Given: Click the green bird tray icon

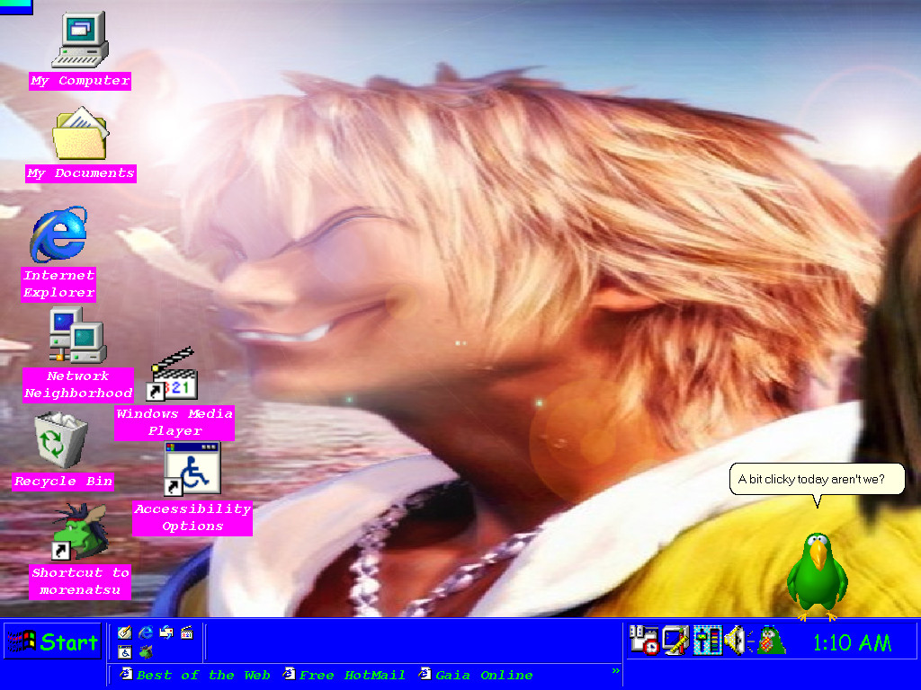Looking at the screenshot, I should [x=770, y=640].
